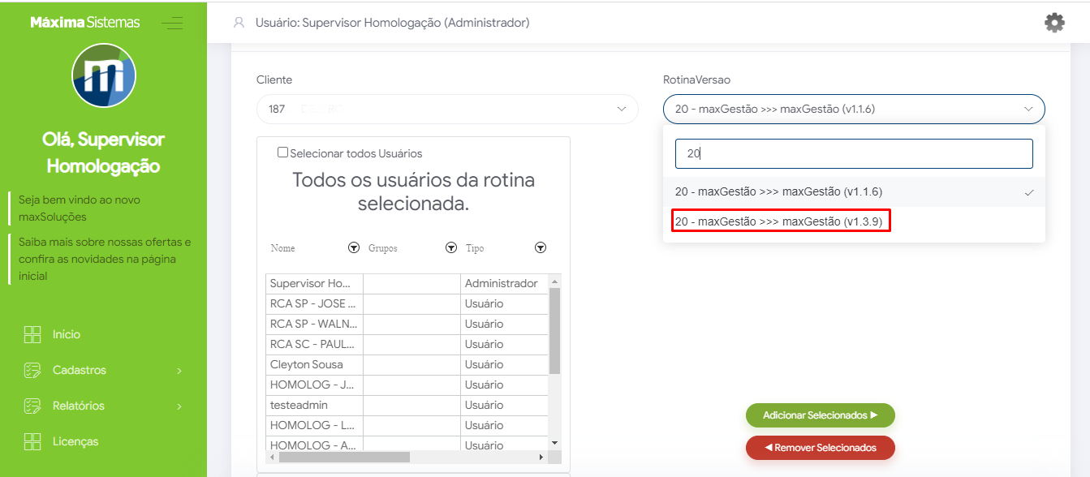Click Adicionar Selecionados button
1090x477 pixels.
(x=820, y=415)
